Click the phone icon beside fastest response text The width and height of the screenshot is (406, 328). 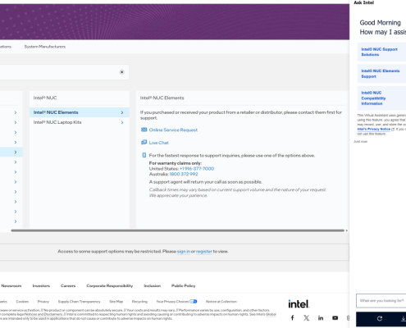(x=144, y=155)
